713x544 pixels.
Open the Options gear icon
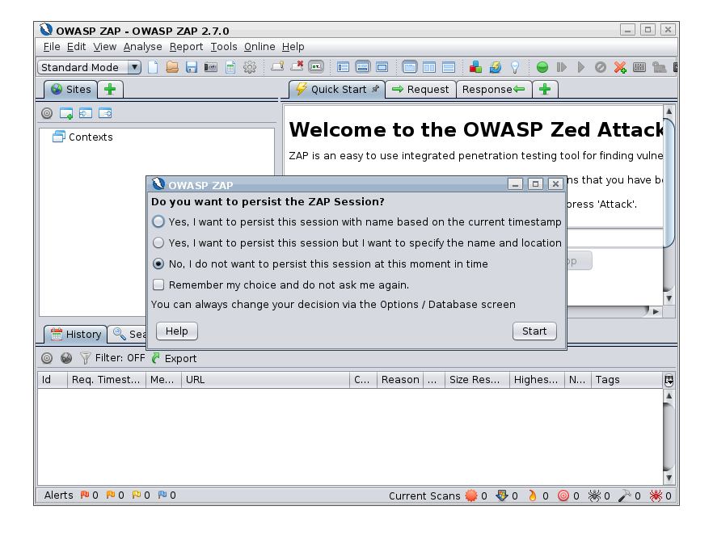point(250,67)
